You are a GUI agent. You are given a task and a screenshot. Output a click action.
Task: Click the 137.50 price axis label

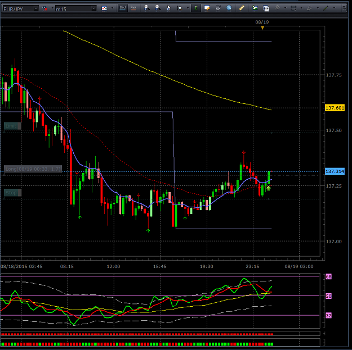click(333, 130)
